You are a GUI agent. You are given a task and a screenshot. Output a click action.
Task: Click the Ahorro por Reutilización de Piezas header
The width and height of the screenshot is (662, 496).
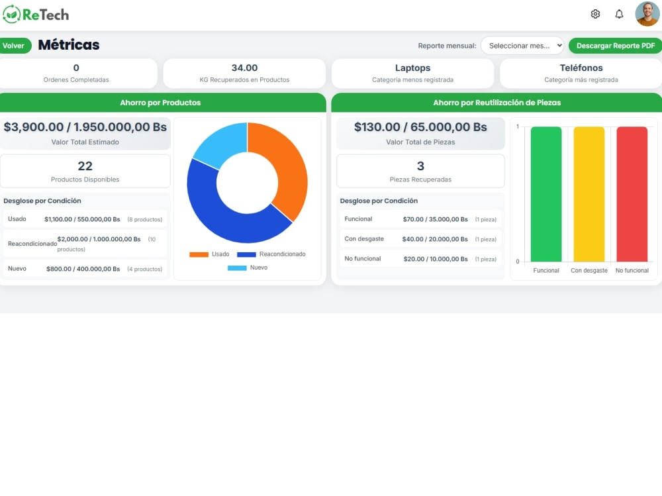pos(497,103)
